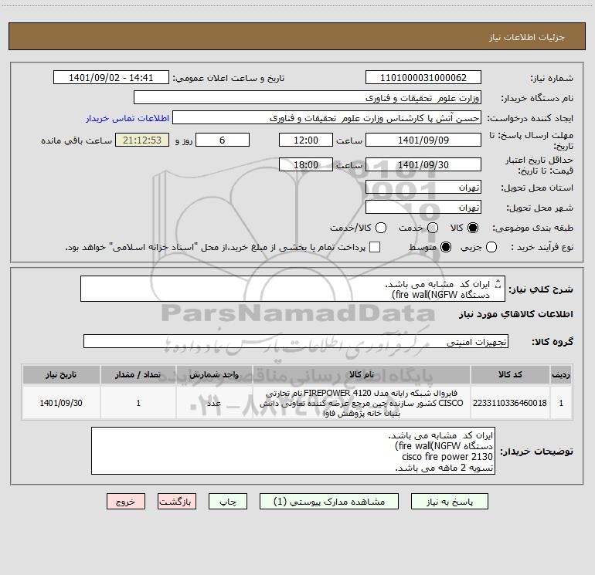
Task: Choose the متوسط purchase type radio
Action: point(446,248)
